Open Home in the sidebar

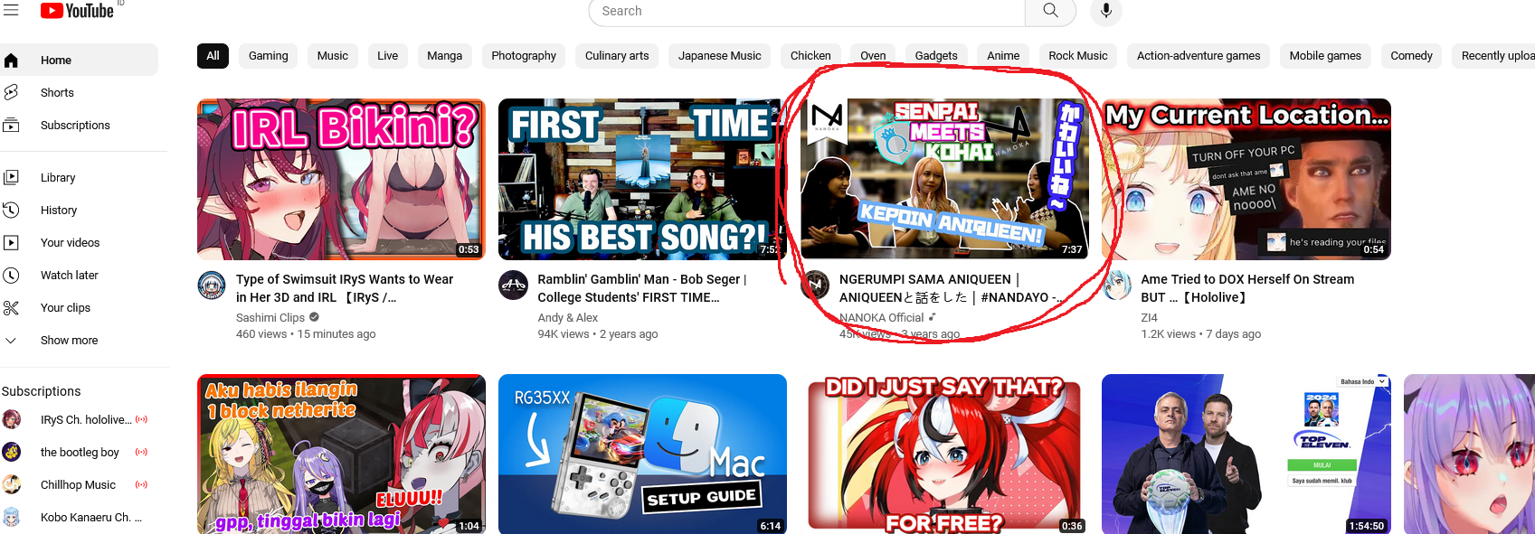[79, 61]
